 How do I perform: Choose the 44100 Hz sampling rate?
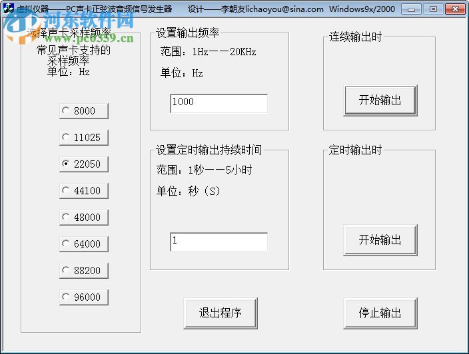pos(84,191)
